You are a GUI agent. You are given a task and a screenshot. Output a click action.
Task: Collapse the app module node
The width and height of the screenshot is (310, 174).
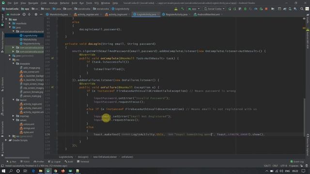coord(6,19)
